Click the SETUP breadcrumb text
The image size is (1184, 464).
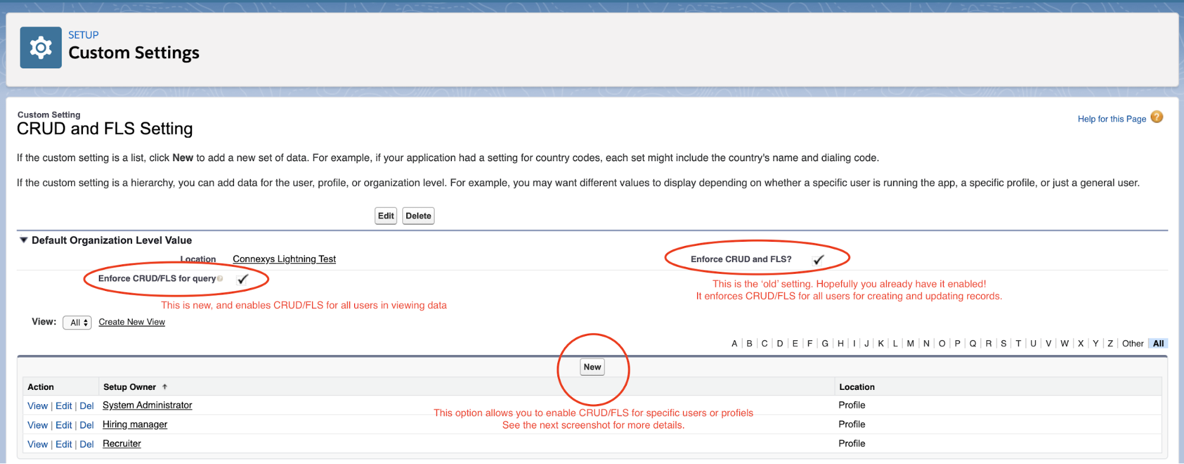[84, 35]
